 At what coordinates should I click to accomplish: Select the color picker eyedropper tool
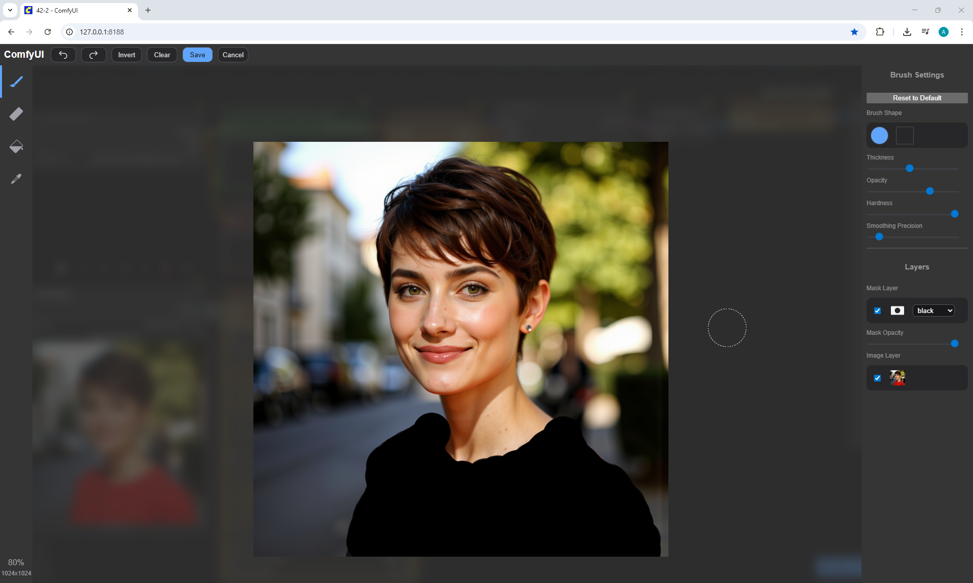(x=16, y=179)
